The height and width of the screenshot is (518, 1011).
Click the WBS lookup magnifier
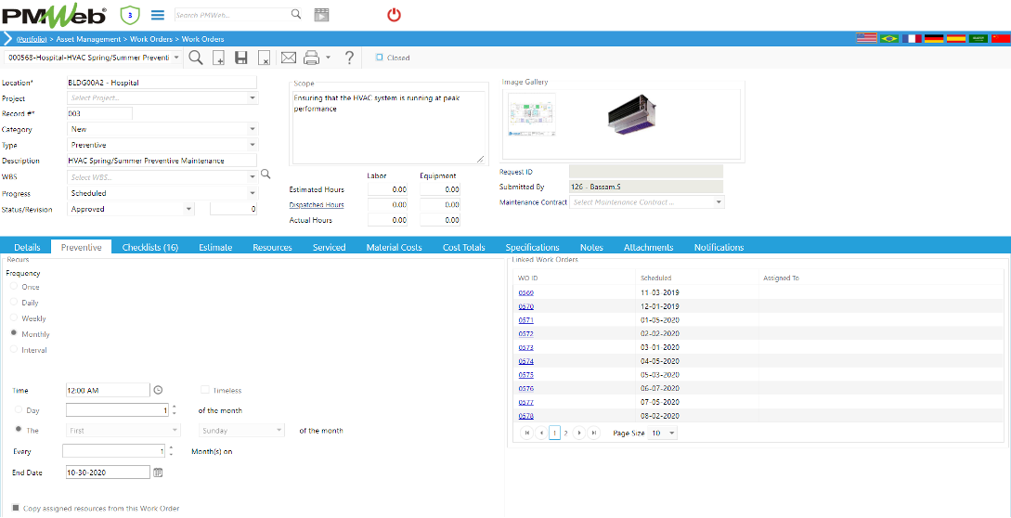tap(265, 175)
